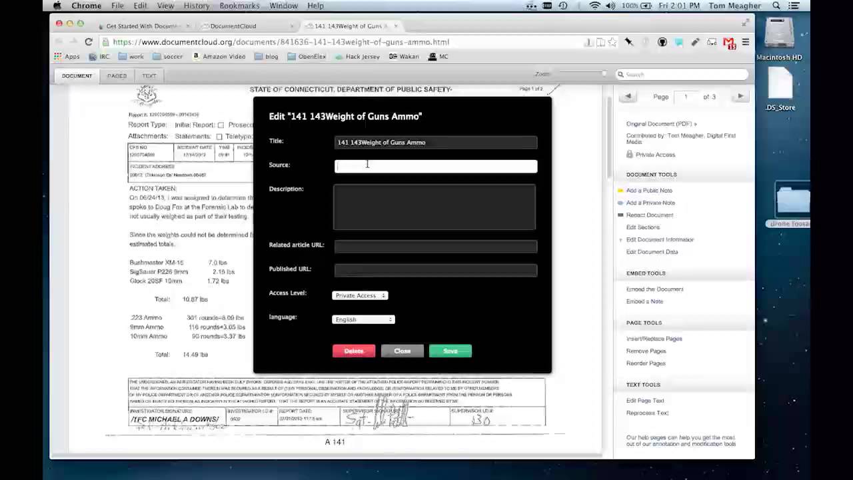Viewport: 853px width, 480px height.
Task: Switch to the DocumentCloud browser tab
Action: [x=247, y=26]
